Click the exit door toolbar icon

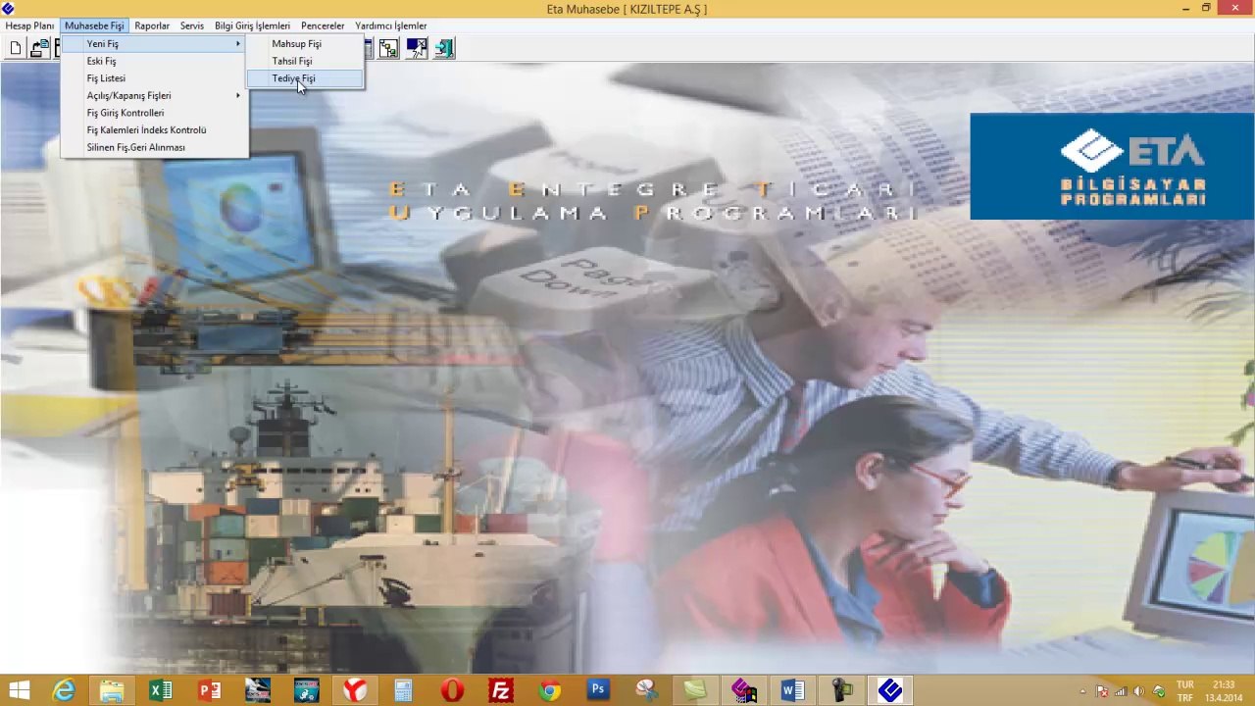[x=444, y=48]
